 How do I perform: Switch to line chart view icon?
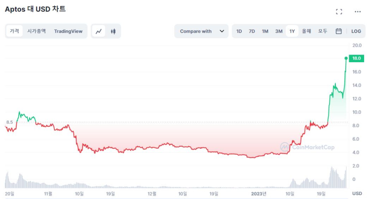click(x=99, y=31)
